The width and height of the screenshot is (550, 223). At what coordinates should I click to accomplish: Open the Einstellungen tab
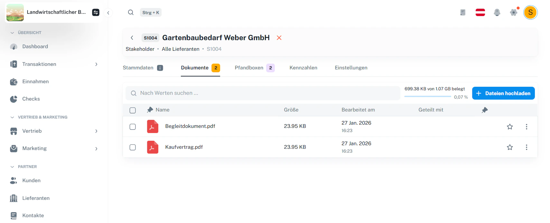click(x=351, y=68)
